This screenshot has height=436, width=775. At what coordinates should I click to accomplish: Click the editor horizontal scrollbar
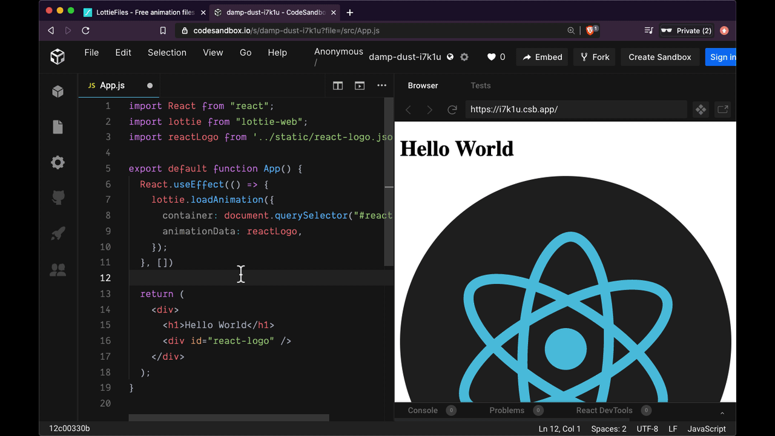[229, 417]
